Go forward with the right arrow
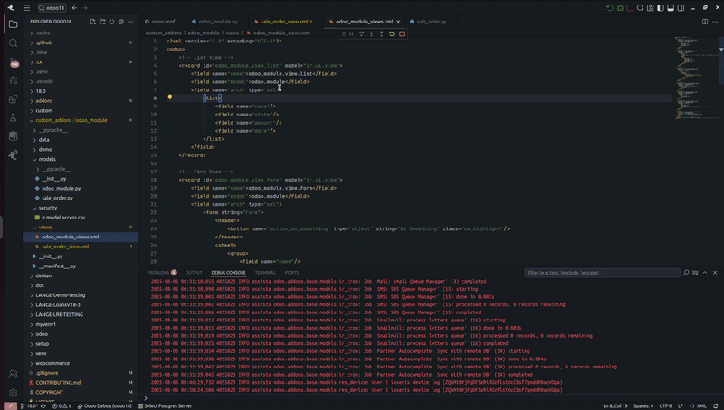Screen dimensions: 724x410 (85, 8)
